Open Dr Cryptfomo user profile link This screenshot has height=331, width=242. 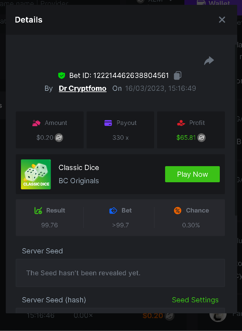(82, 89)
